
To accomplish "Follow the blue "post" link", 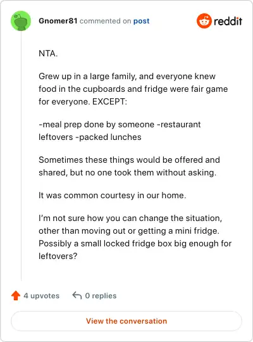I will point(142,21).
